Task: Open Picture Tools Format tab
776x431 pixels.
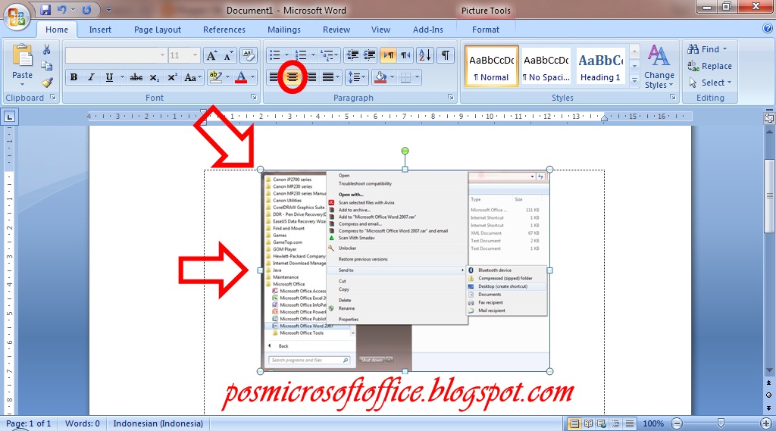Action: [486, 30]
